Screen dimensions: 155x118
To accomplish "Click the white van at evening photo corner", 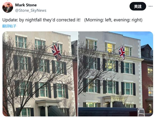I will pos(141,112).
